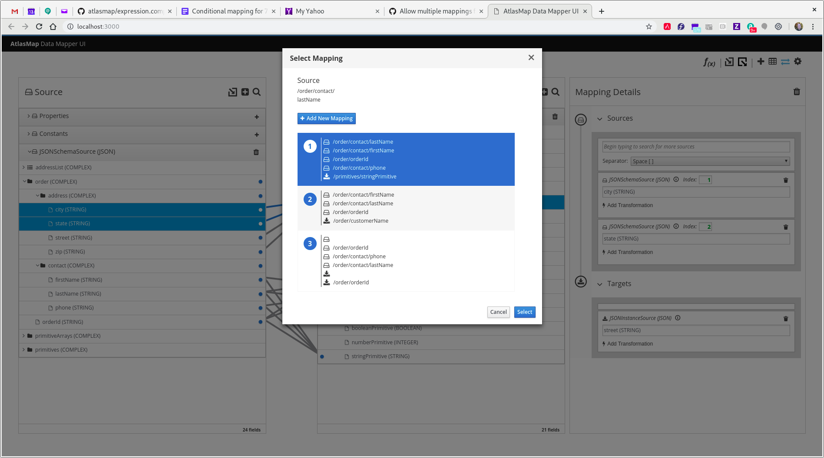Show the mapping table icon
The width and height of the screenshot is (824, 458).
point(773,61)
